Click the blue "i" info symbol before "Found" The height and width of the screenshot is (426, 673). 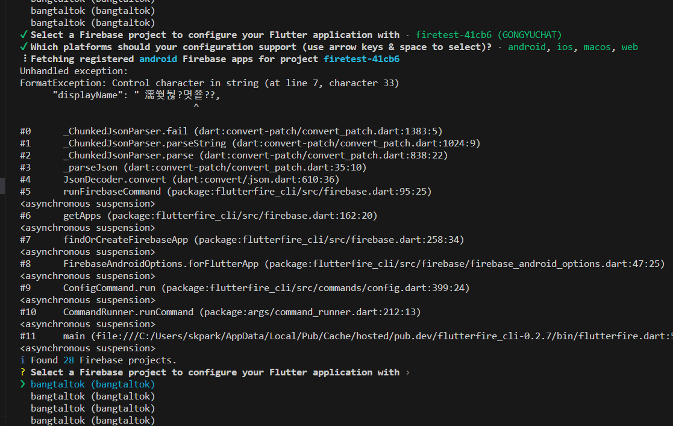tap(23, 360)
